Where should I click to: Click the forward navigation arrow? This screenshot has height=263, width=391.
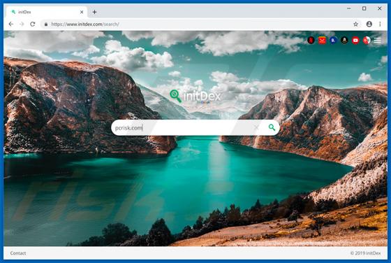22,24
